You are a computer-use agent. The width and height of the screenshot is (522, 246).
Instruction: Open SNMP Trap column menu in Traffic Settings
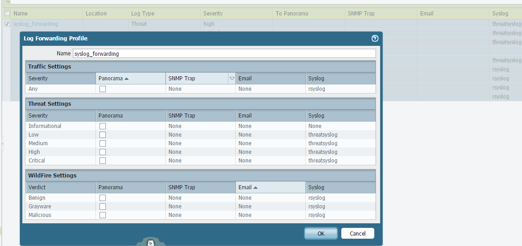[x=232, y=79]
